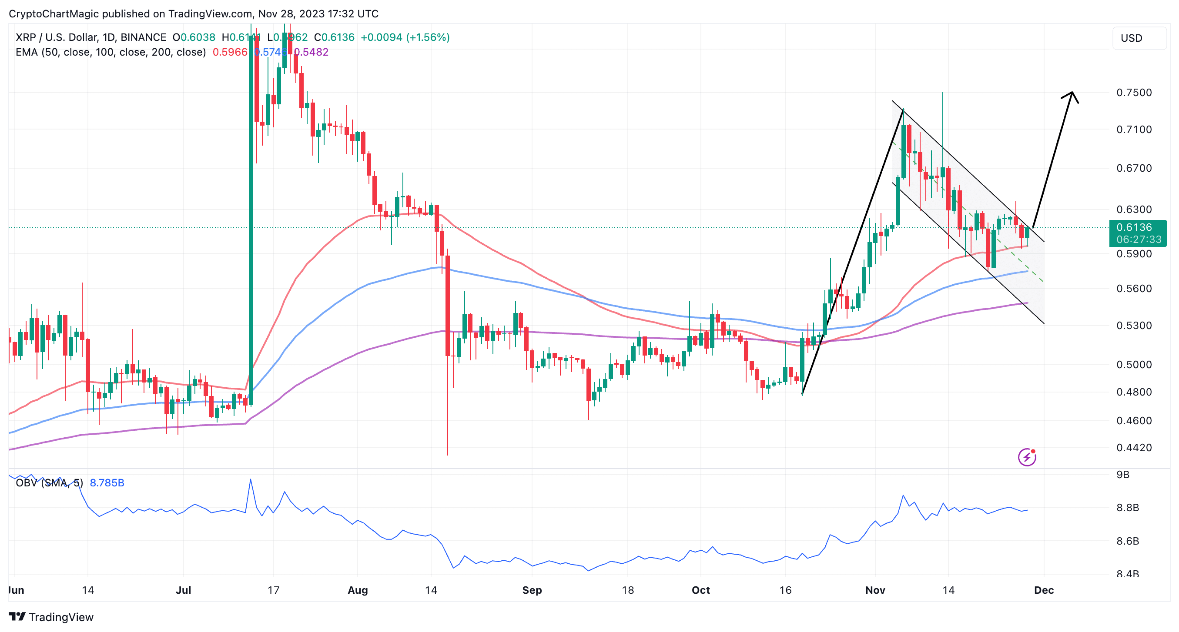The height and width of the screenshot is (632, 1179).
Task: Select the EMA indicator legend
Action: (x=111, y=52)
